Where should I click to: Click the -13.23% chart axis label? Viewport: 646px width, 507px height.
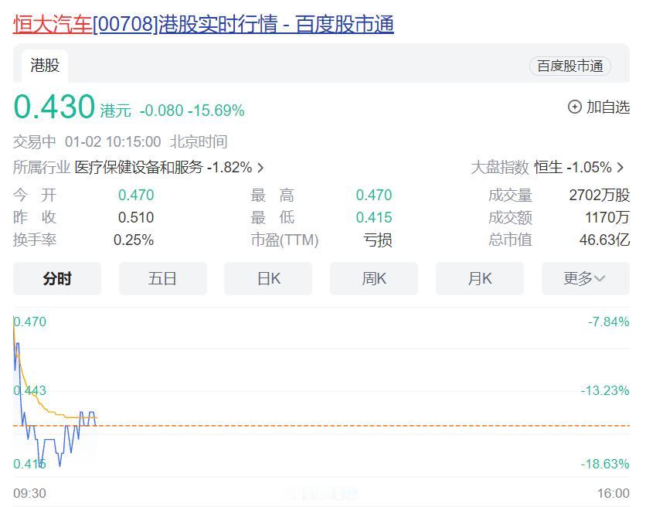pyautogui.click(x=605, y=390)
